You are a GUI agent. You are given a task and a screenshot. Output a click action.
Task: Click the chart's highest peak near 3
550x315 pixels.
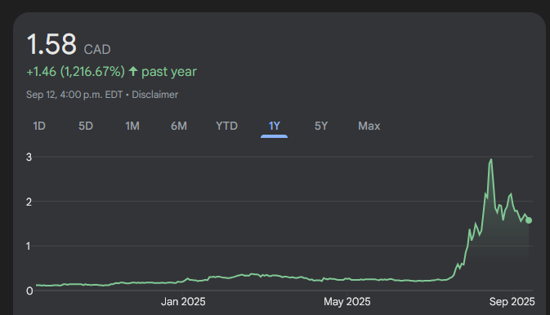tap(491, 160)
